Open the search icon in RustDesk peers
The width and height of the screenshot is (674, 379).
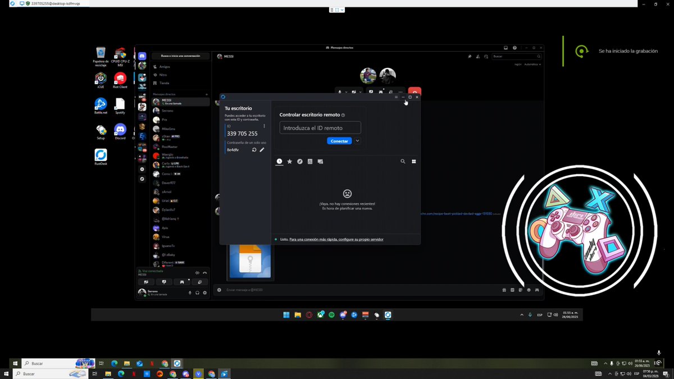[403, 161]
